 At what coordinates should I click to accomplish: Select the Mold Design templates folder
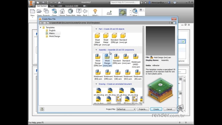point(54,36)
